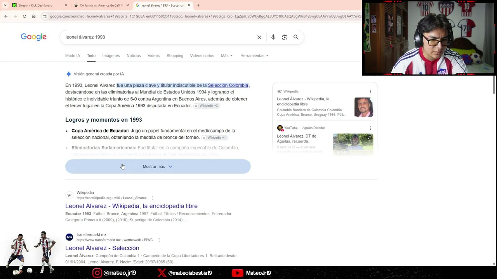Open Google Lens image search icon
The height and width of the screenshot is (279, 497).
click(x=285, y=37)
